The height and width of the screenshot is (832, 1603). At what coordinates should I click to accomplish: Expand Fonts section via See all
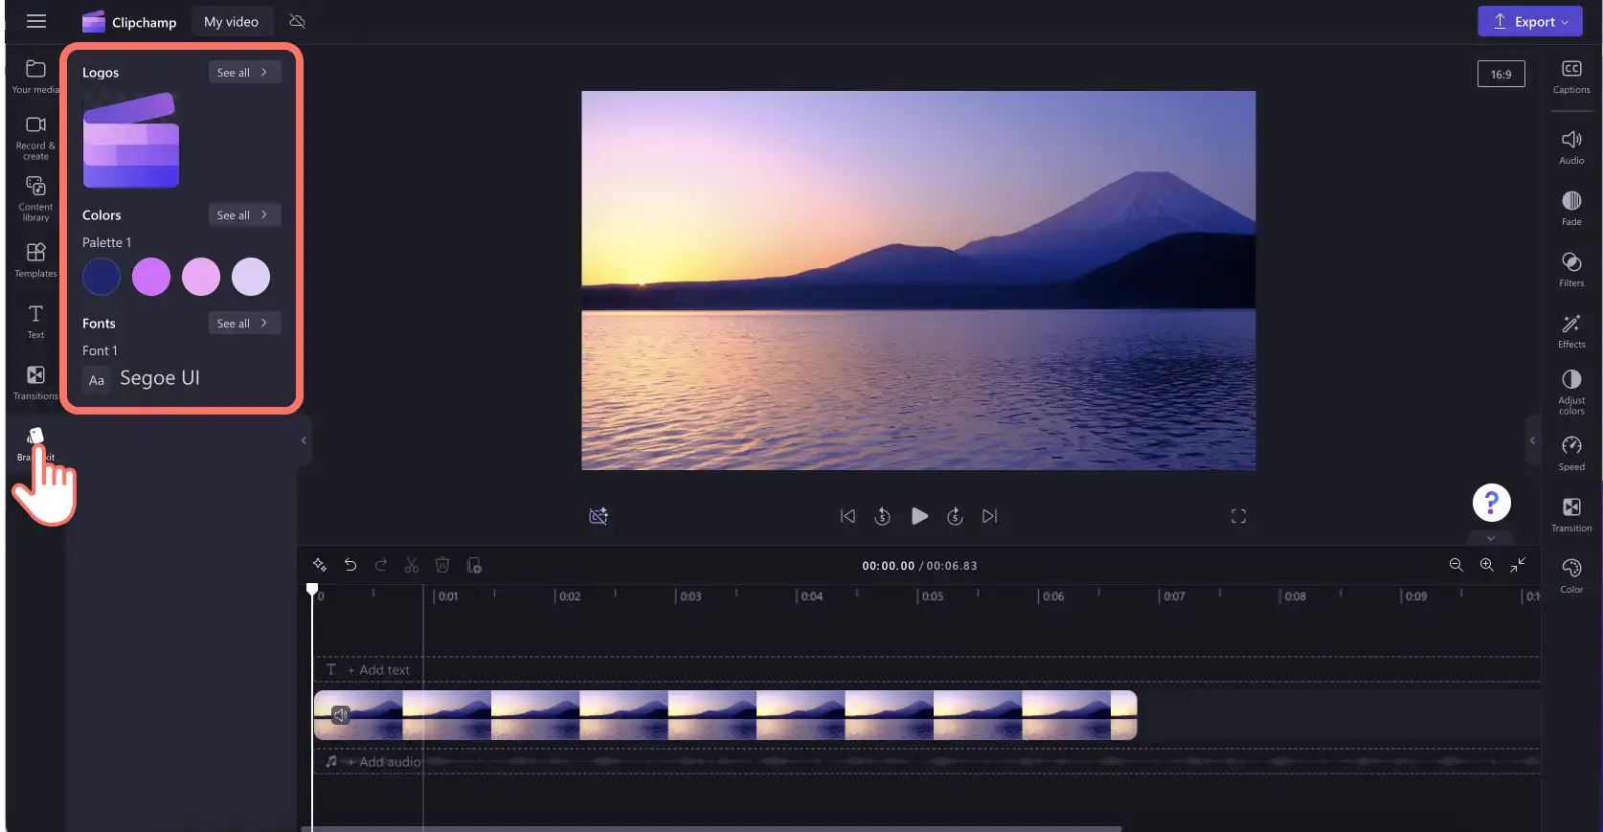tap(244, 323)
